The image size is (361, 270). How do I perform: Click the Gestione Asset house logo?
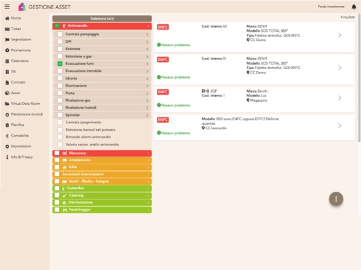coord(22,7)
